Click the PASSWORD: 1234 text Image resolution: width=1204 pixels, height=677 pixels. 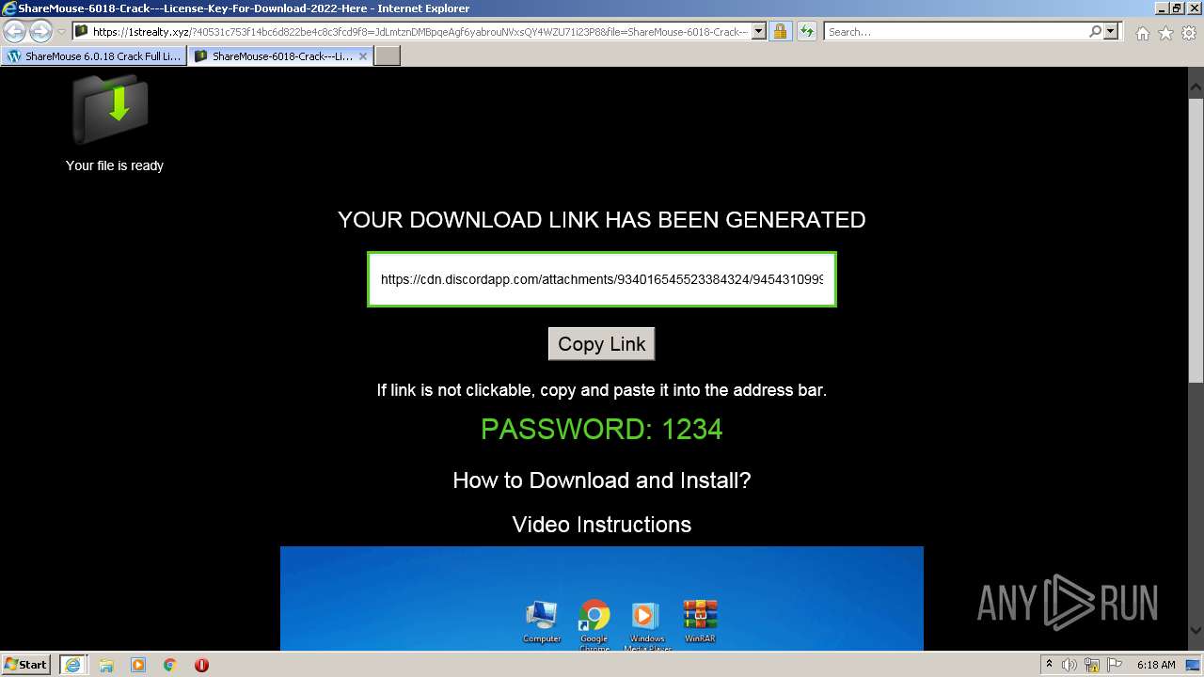point(602,430)
